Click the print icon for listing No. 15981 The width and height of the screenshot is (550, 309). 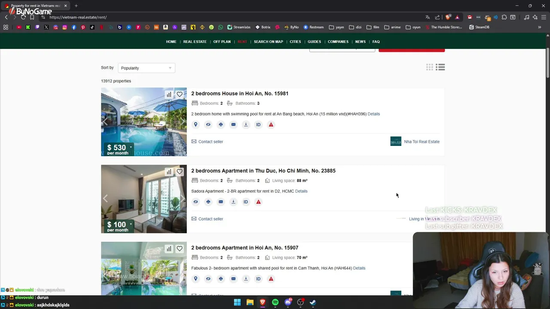(x=221, y=124)
